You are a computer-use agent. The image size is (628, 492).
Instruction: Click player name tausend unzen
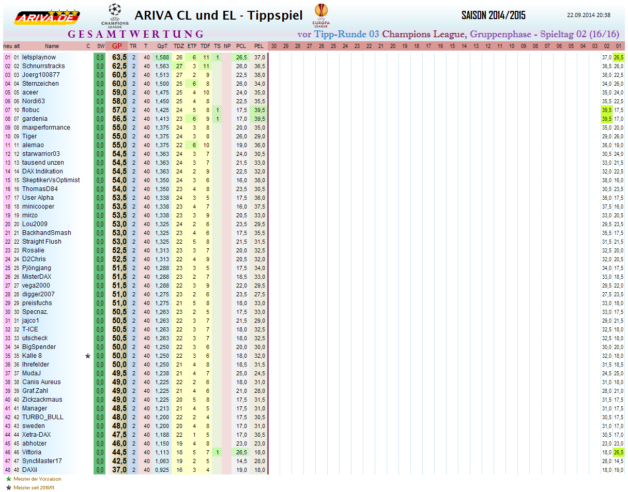pos(43,163)
